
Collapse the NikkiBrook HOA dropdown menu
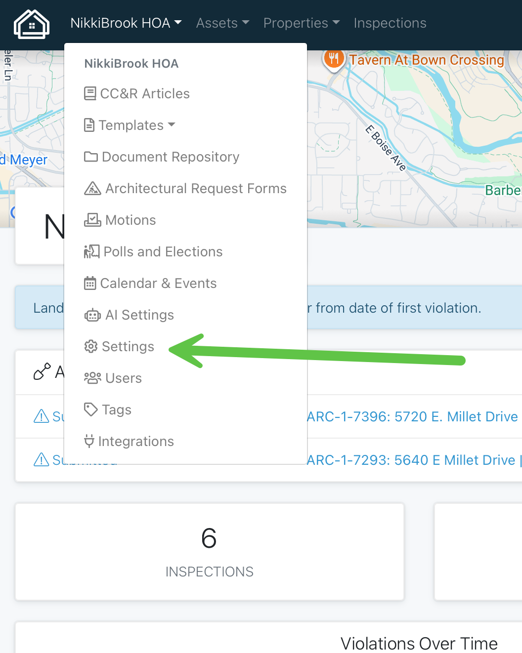click(126, 23)
